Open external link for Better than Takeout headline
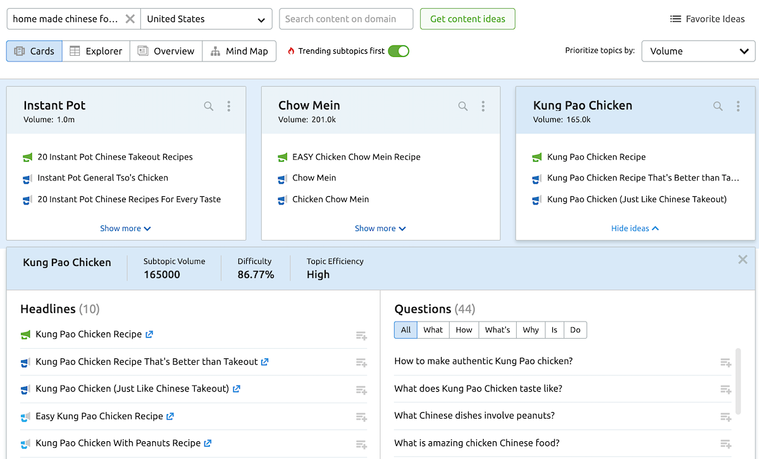This screenshot has height=459, width=759. [265, 362]
